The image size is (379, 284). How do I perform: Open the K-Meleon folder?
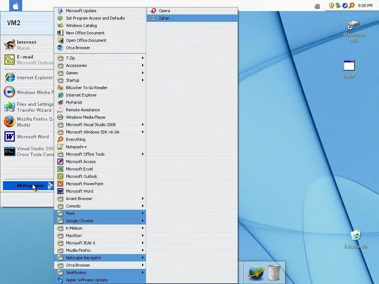[100, 228]
